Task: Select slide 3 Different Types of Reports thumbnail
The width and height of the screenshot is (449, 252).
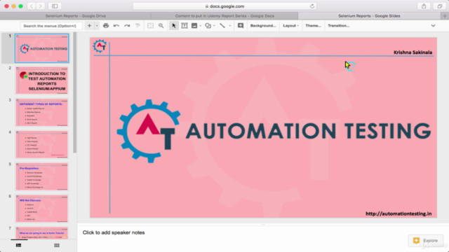Action: [42, 112]
